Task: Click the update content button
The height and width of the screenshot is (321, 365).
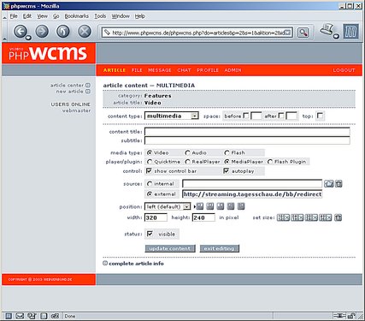Action: coord(170,248)
